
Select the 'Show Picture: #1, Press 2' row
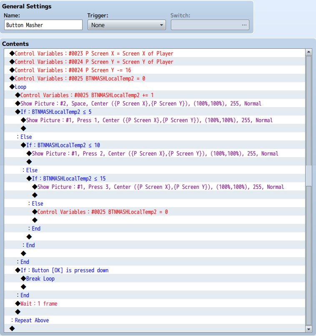pos(155,153)
